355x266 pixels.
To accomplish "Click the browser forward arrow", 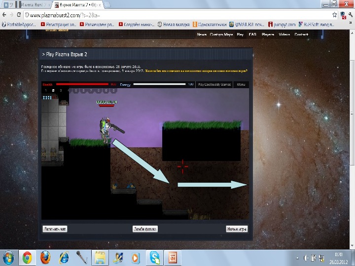I will tap(11, 15).
